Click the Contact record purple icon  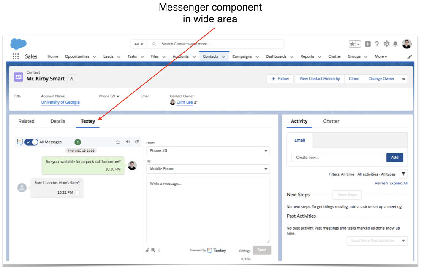(x=19, y=77)
